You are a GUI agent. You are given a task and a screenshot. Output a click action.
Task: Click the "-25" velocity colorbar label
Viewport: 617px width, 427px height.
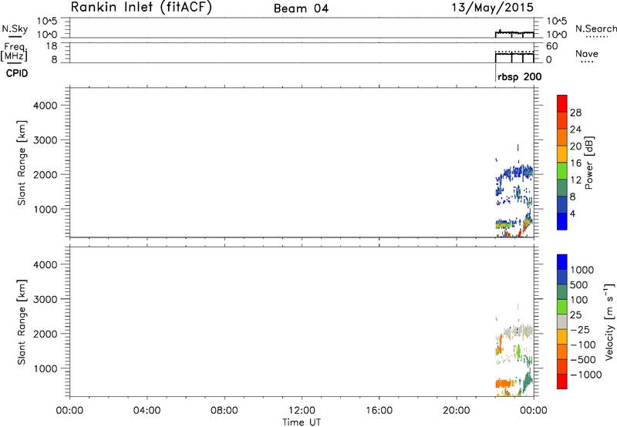[x=579, y=329]
